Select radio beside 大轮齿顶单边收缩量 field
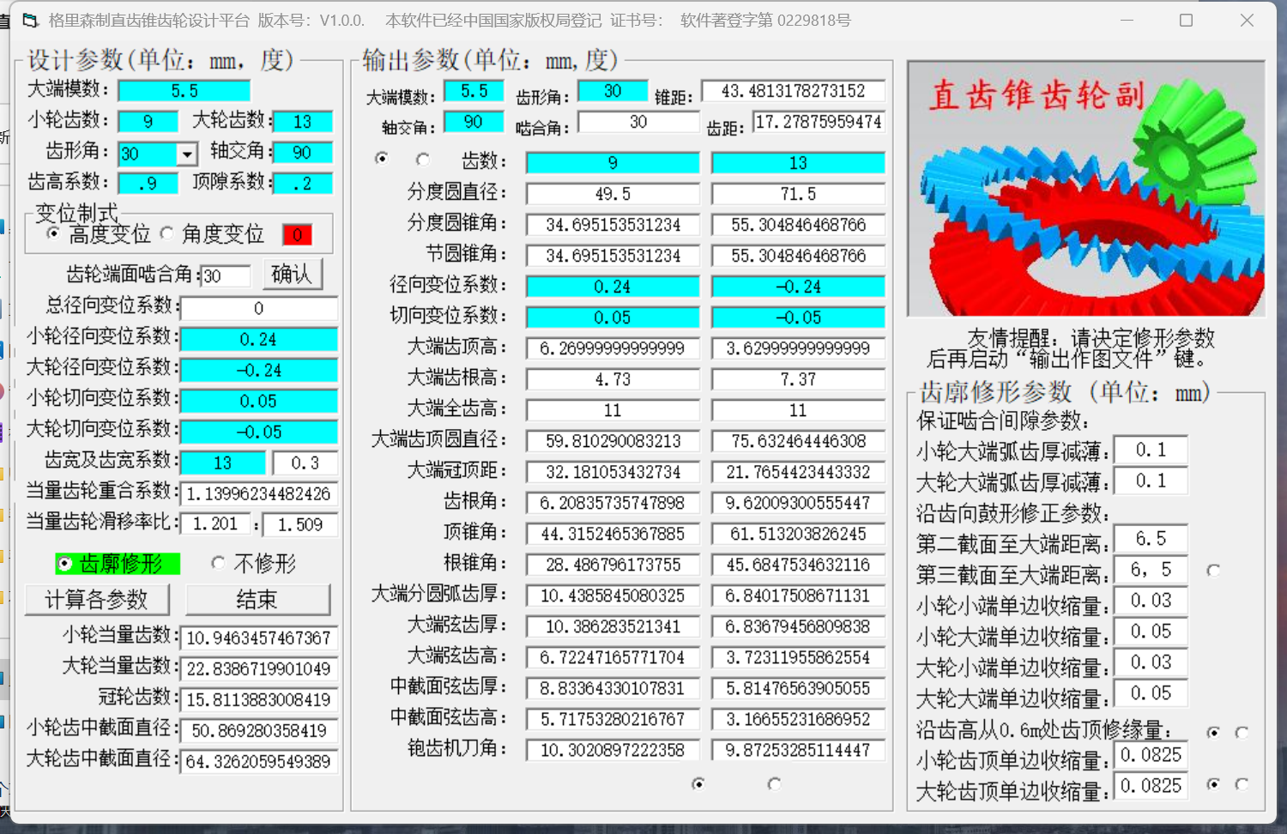The image size is (1287, 834). click(1215, 787)
